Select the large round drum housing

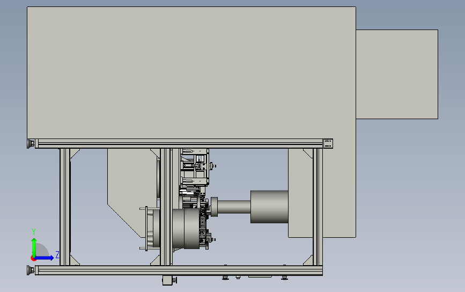click(186, 229)
